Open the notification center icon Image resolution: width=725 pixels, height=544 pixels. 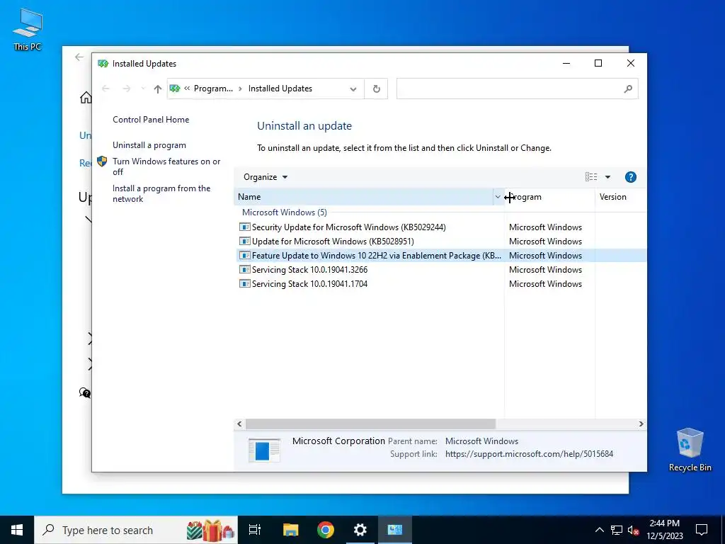pyautogui.click(x=702, y=530)
